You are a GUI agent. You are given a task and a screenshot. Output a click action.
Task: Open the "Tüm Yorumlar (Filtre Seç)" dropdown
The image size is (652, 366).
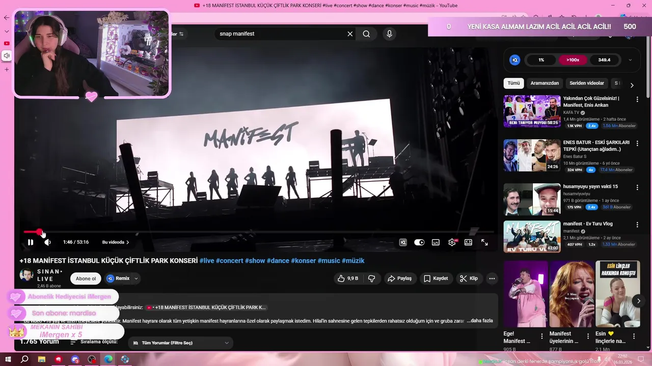click(181, 343)
